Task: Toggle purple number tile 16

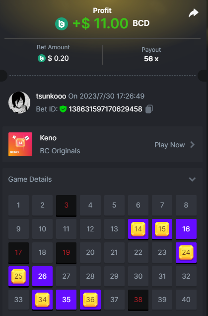Action: tap(186, 229)
